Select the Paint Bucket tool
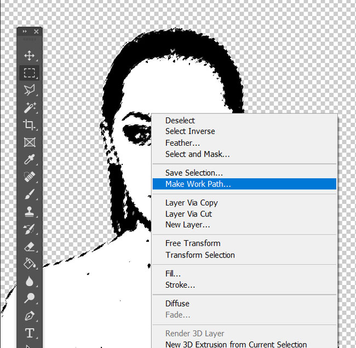 click(29, 264)
